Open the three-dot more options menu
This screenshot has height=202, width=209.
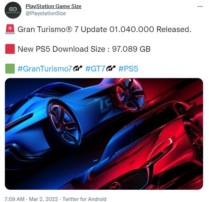tap(200, 6)
